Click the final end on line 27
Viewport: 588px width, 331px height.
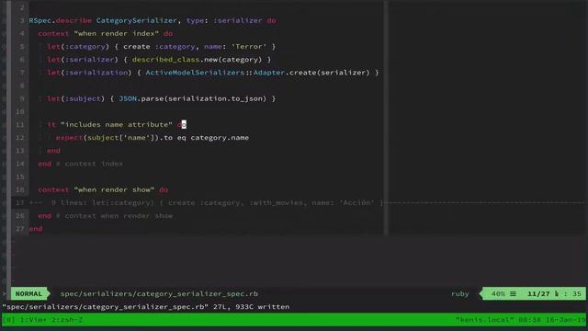36,229
